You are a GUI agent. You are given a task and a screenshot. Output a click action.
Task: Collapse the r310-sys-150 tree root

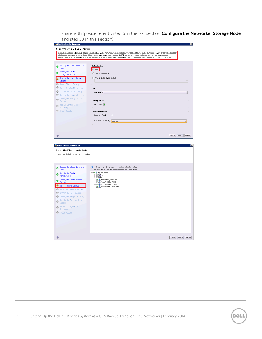(x=91, y=173)
